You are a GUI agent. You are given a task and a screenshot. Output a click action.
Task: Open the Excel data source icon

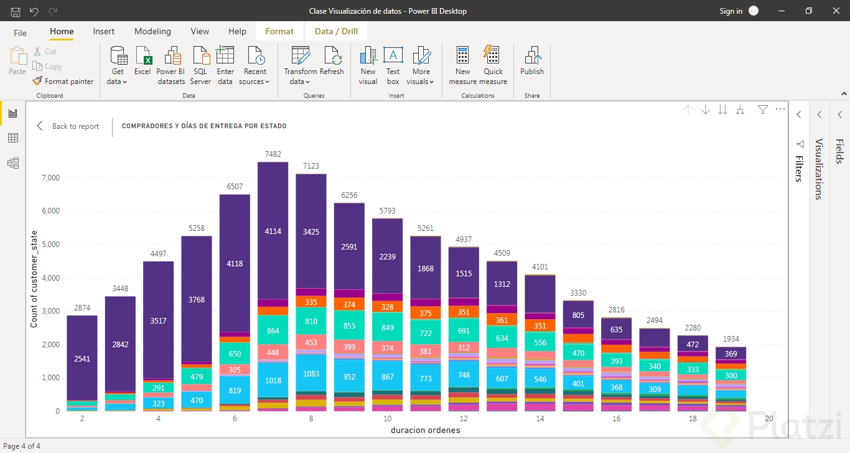143,56
